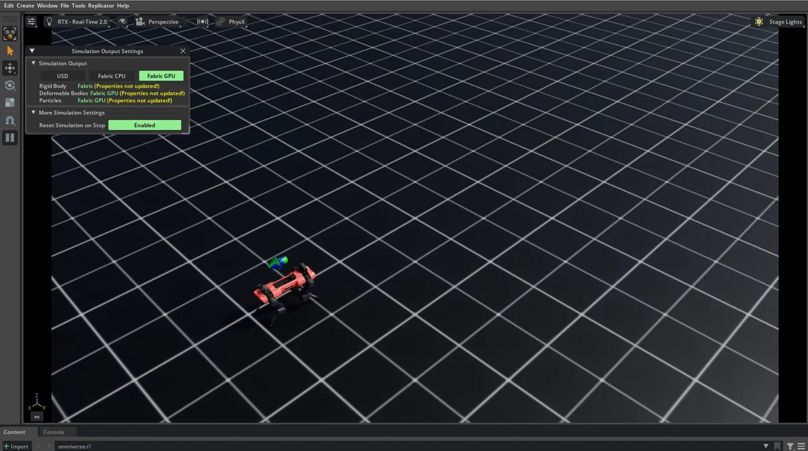
Task: Open the Tools menu
Action: pos(79,5)
